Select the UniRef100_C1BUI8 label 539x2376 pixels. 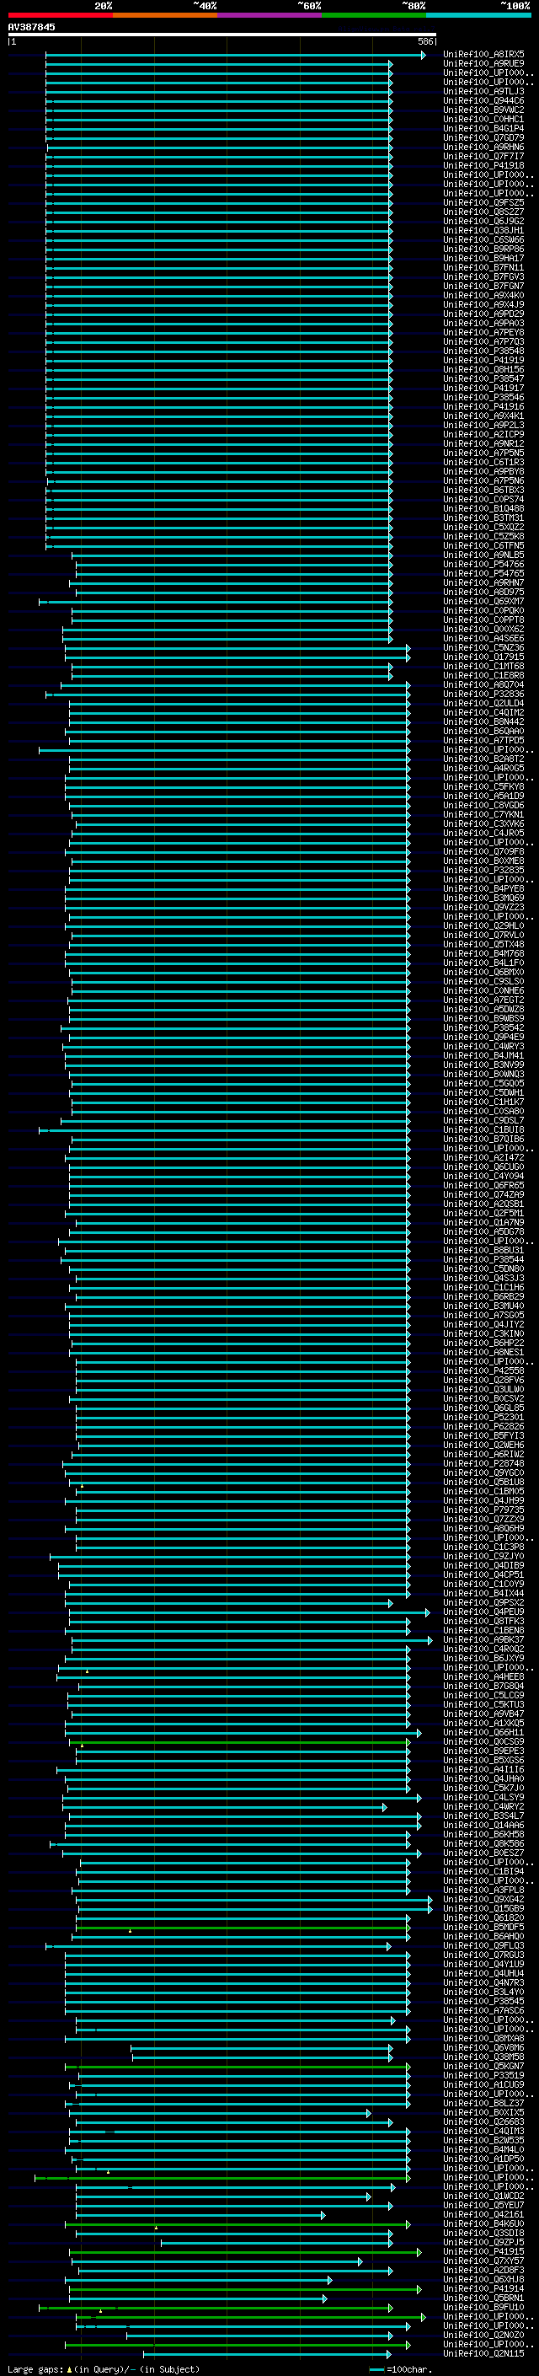[483, 1129]
